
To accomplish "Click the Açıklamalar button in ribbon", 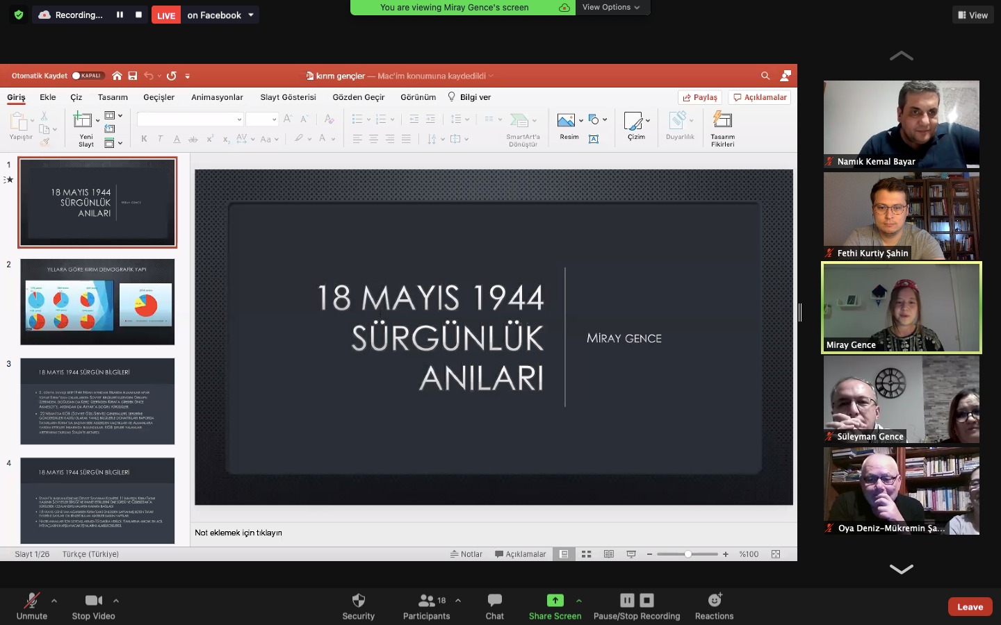I will [x=760, y=98].
